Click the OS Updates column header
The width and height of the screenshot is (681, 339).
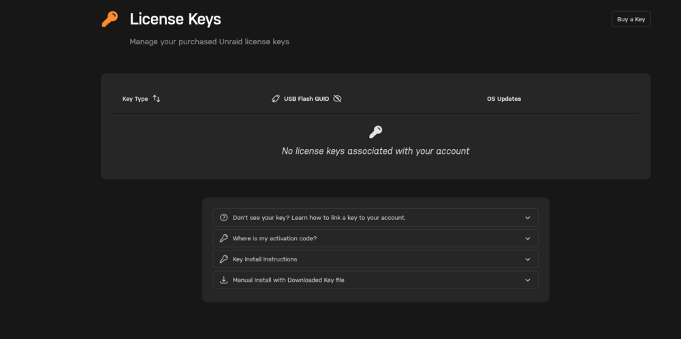pyautogui.click(x=504, y=99)
